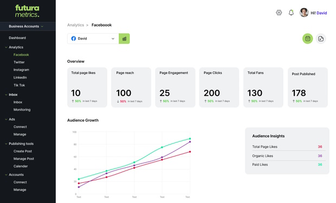Open the Inbox sub-item
The image size is (336, 203).
(18, 102)
